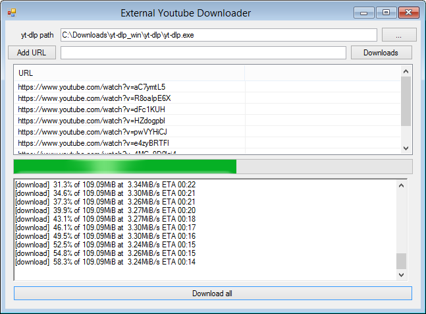Select URL row ending with HZdogpbl
426x314 pixels.
point(207,121)
